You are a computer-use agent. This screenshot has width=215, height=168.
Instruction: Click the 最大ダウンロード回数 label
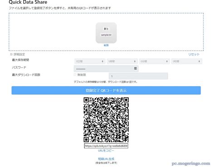tap(26, 75)
